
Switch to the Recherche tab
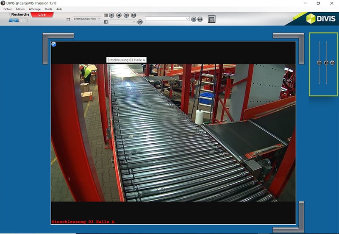pos(20,14)
